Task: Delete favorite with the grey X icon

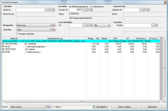Action: click(53, 107)
